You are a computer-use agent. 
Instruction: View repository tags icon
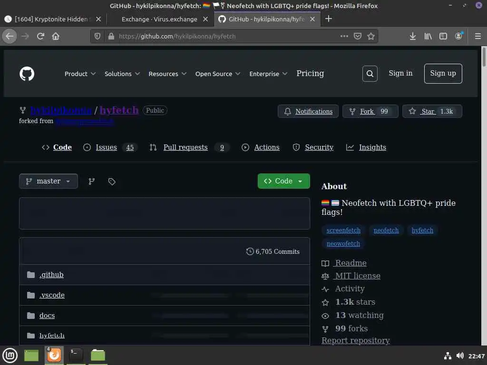click(x=112, y=182)
